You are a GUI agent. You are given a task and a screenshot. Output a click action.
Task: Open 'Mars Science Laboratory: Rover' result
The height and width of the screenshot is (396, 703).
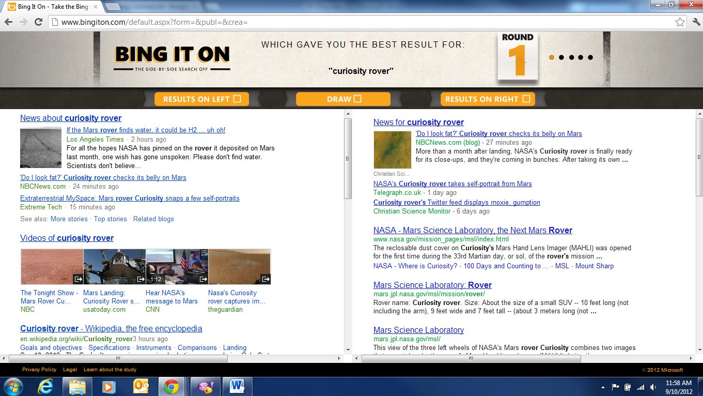pos(432,285)
